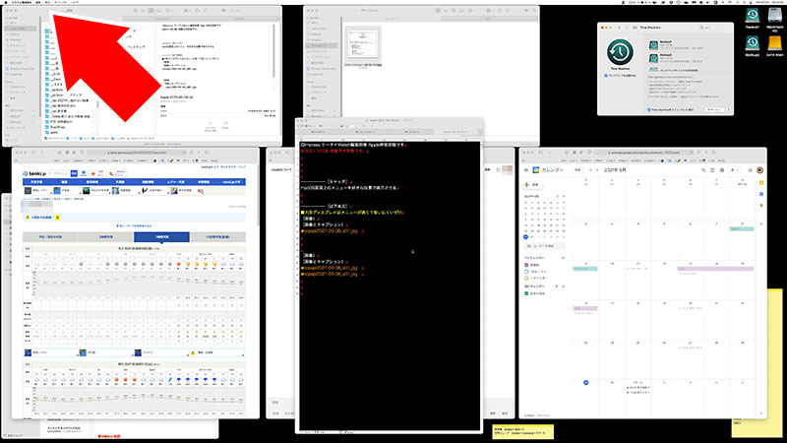
Task: Go to previous month in Google Calendar header
Action: coord(590,170)
